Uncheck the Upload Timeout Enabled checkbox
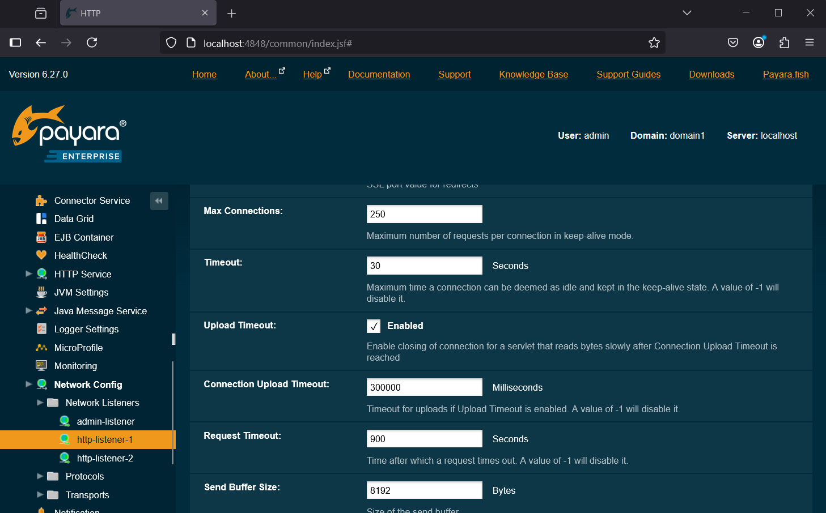The image size is (826, 513). pyautogui.click(x=374, y=326)
